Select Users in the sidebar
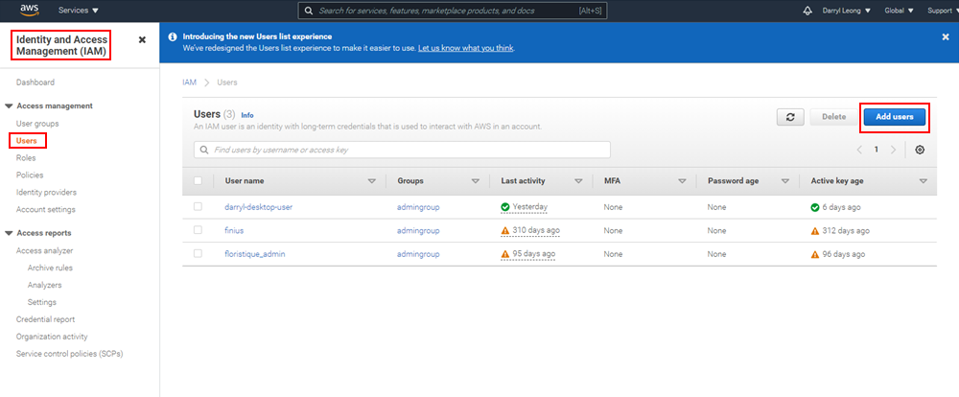The height and width of the screenshot is (397, 959). tap(27, 141)
